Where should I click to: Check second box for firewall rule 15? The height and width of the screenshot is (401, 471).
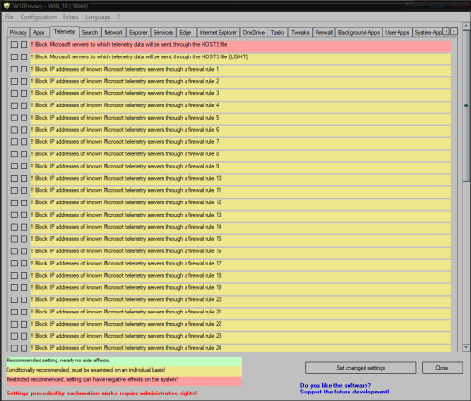24,239
